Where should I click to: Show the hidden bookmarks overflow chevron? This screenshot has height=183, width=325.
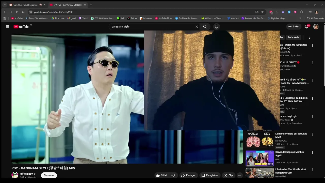(x=300, y=18)
